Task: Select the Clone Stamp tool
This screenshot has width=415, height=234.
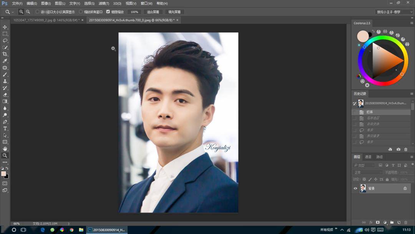Action: click(x=5, y=81)
